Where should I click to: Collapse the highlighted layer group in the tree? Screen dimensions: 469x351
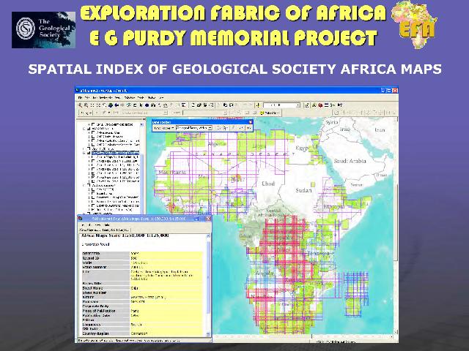[84, 152]
